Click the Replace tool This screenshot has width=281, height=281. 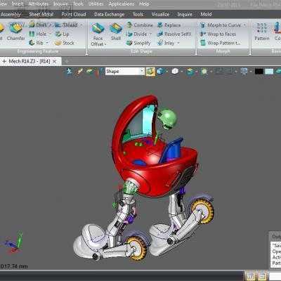[x=169, y=25]
